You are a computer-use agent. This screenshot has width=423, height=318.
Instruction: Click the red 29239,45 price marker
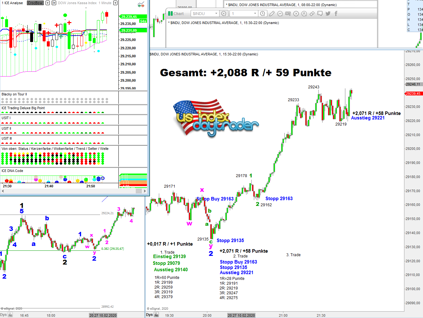pyautogui.click(x=413, y=94)
